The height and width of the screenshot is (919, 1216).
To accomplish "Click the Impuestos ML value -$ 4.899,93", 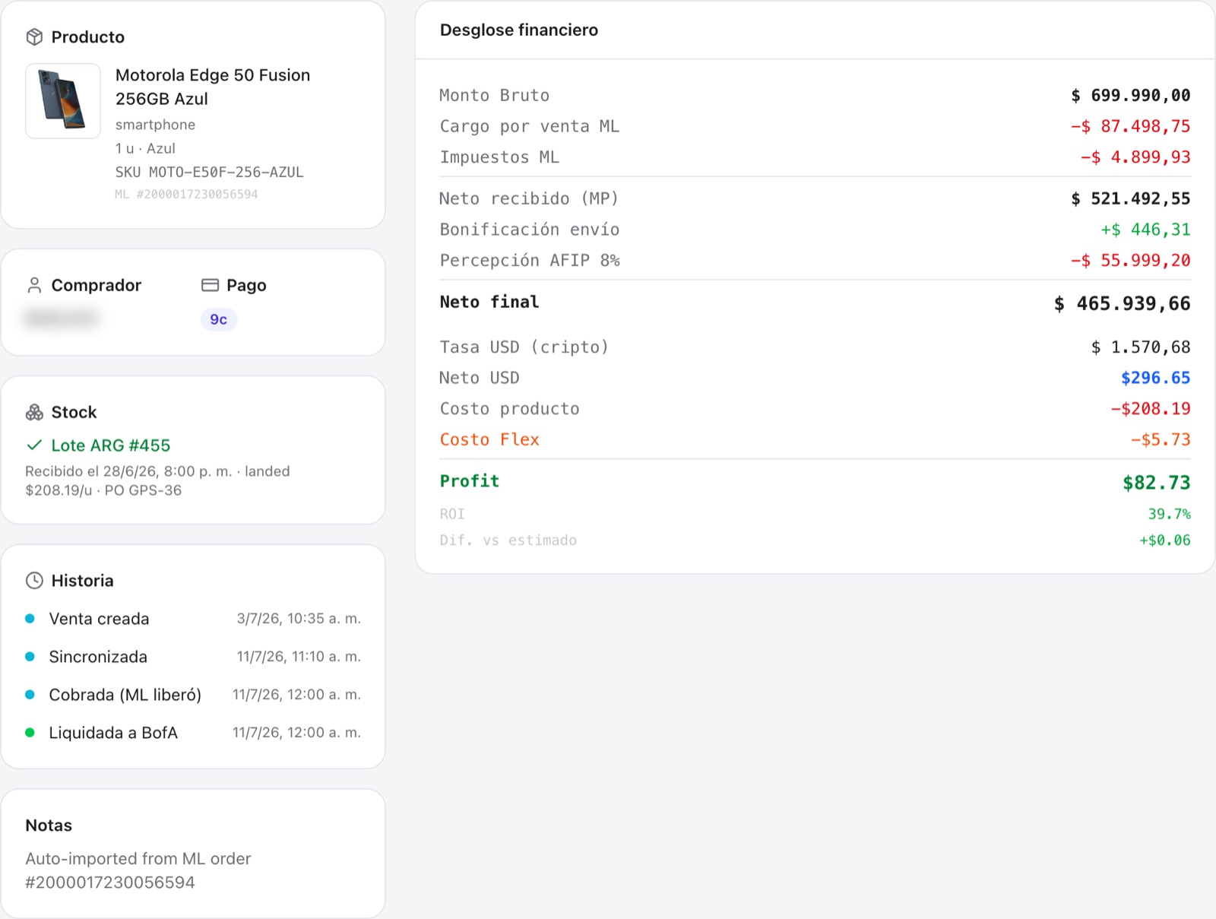I will (x=1135, y=157).
